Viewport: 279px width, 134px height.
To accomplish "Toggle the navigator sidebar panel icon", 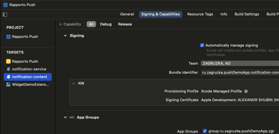I will 5,14.
